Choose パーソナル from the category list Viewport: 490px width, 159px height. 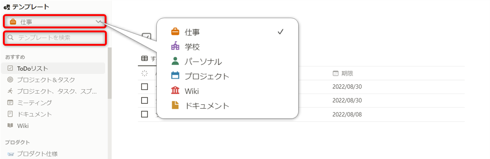pos(203,62)
